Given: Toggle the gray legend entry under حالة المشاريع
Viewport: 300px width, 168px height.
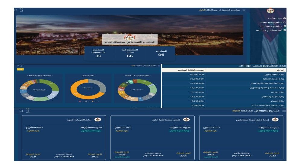Looking at the screenshot, I should click(x=88, y=101).
